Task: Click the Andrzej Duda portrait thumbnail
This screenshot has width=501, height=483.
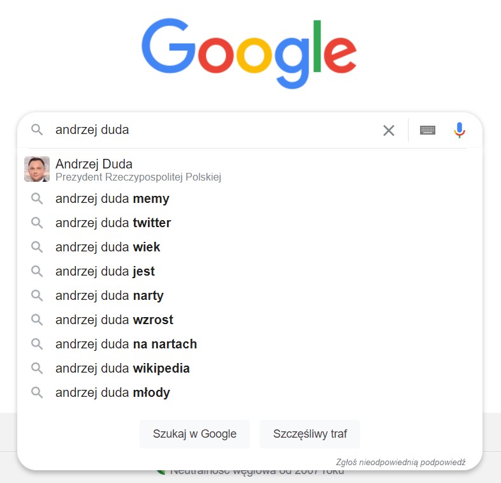Action: (x=37, y=169)
